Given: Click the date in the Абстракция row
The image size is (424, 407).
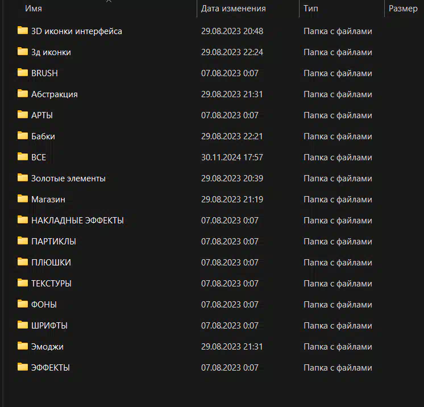Looking at the screenshot, I should coord(232,94).
